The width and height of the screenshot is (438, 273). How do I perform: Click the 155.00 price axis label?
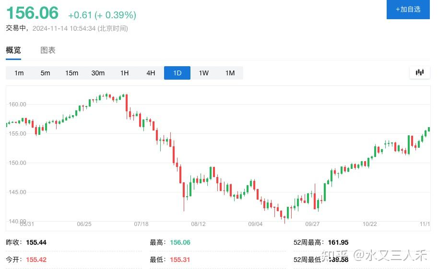tap(17, 133)
